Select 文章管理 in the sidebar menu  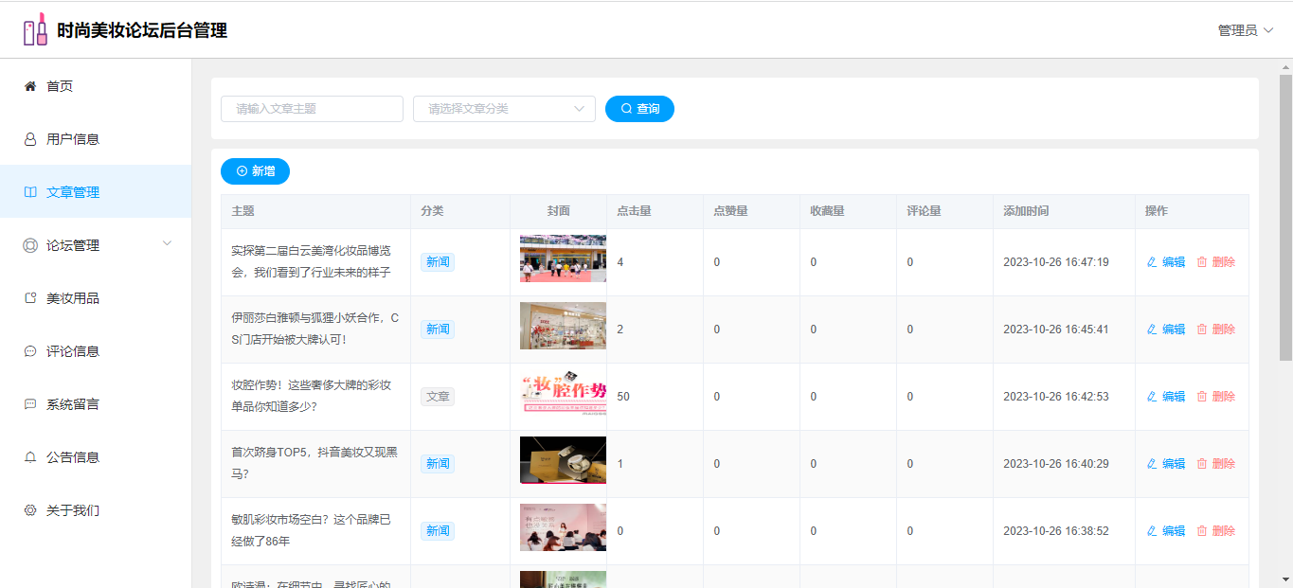pyautogui.click(x=73, y=192)
